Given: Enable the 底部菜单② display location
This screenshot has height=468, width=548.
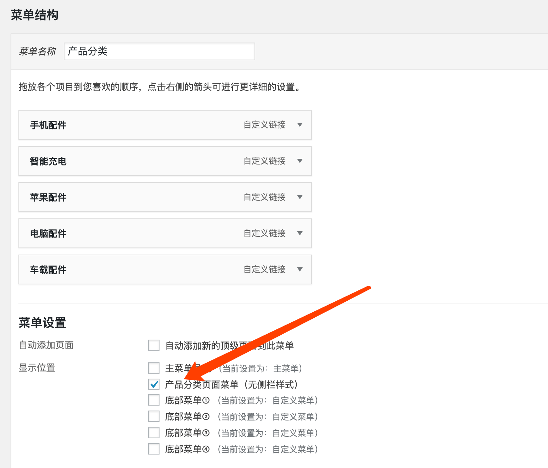Looking at the screenshot, I should [153, 416].
